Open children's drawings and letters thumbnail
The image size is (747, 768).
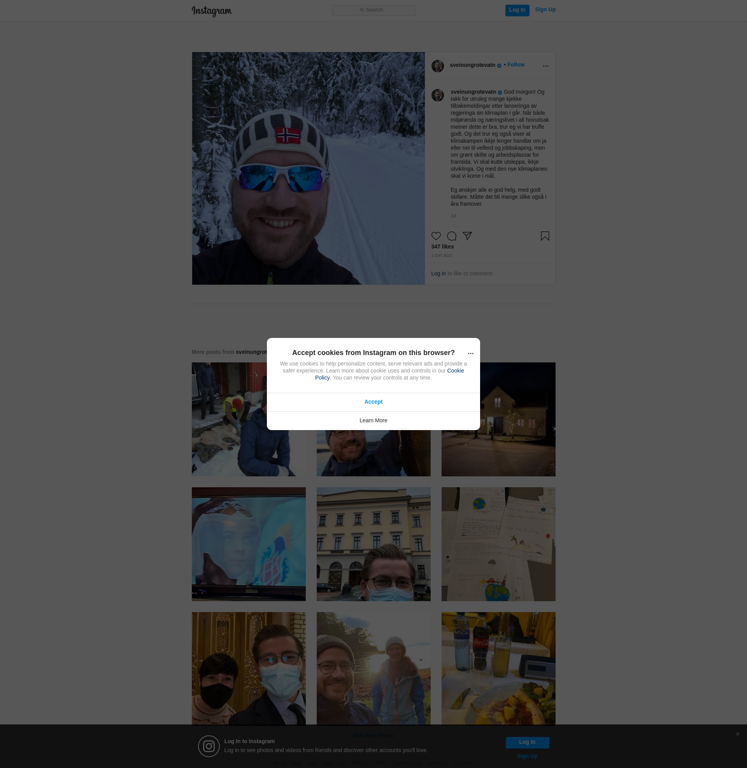(x=498, y=544)
